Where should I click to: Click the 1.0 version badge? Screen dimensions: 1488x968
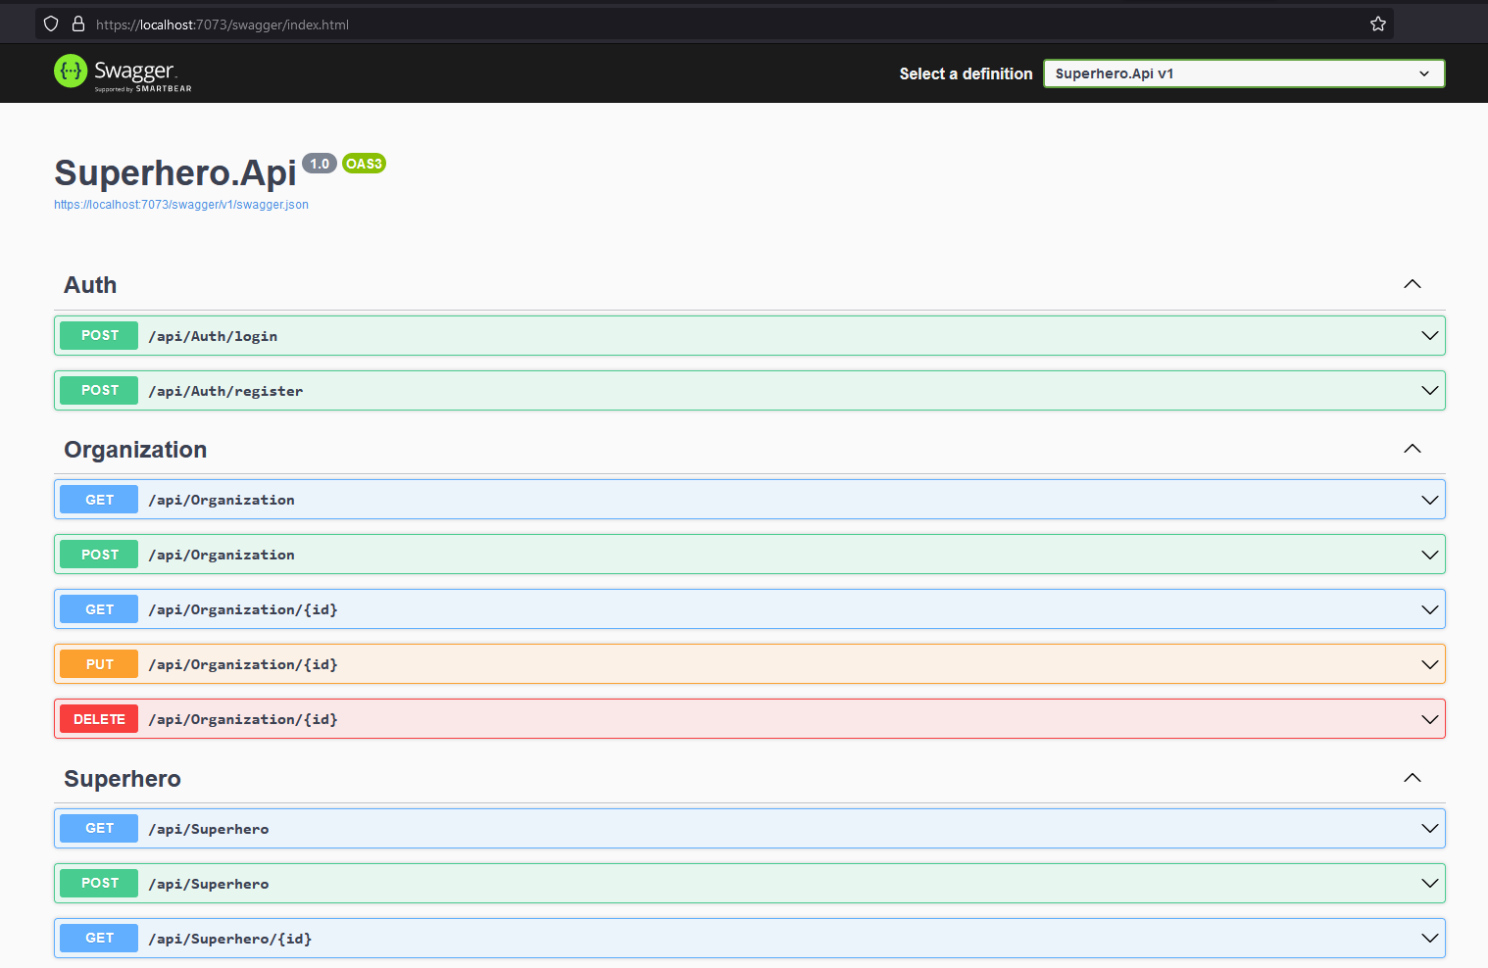[320, 164]
